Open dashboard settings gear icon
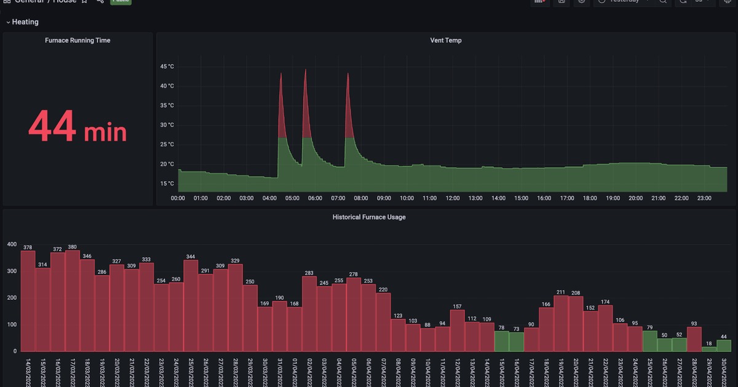 (x=582, y=2)
